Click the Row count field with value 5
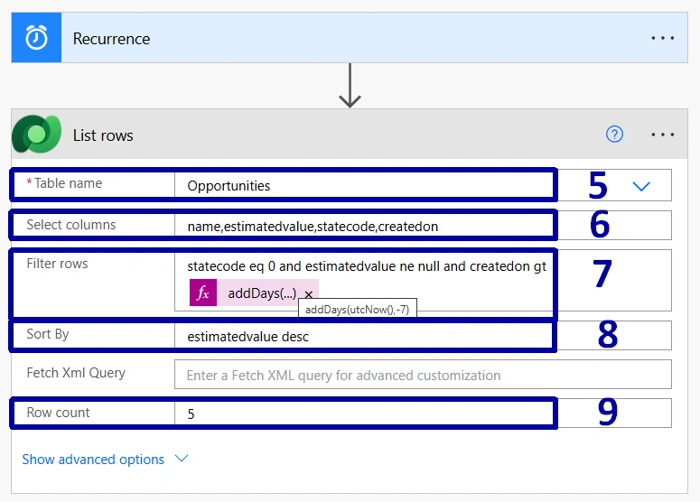The width and height of the screenshot is (700, 502). pos(423,414)
